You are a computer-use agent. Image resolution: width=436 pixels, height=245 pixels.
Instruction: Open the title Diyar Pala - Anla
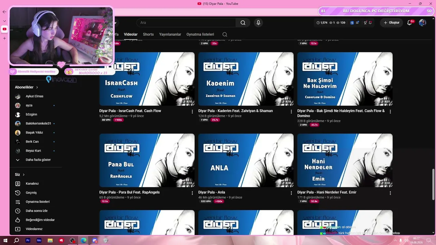click(212, 192)
